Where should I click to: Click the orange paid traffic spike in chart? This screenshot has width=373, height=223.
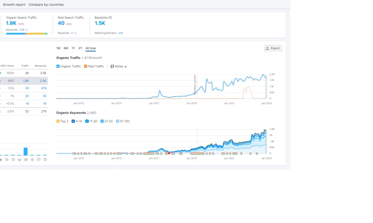click(x=248, y=92)
